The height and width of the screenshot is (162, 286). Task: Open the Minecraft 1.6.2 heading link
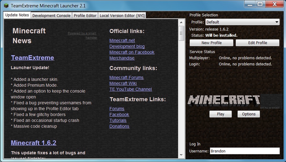coord(34,143)
